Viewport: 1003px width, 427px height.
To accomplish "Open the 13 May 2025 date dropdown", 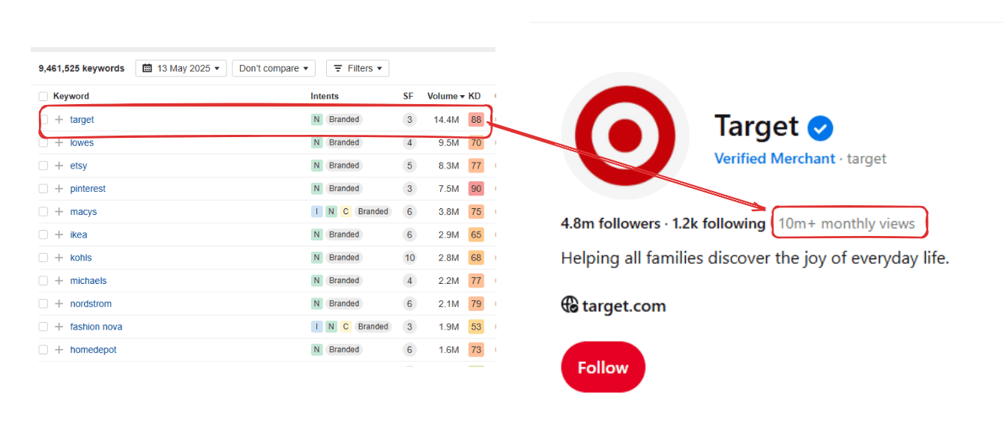I will [181, 68].
